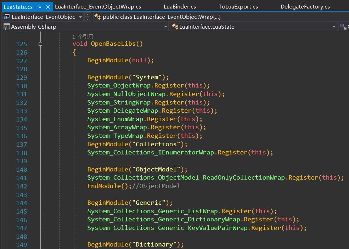
Task: Click the "System" string on line 129
Action: coord(147,77)
